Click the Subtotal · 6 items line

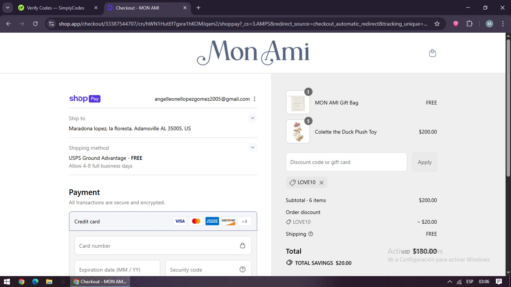[361, 200]
